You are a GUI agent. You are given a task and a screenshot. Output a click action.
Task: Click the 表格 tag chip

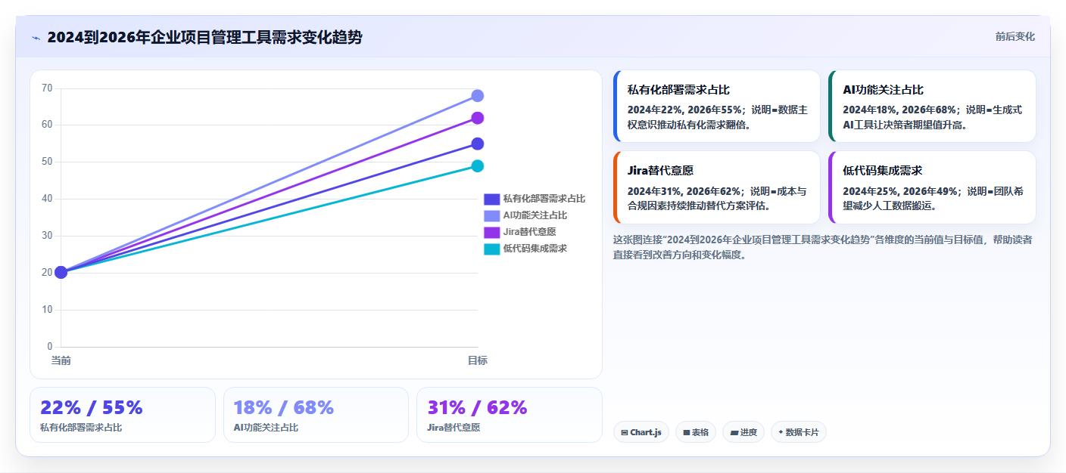point(696,432)
